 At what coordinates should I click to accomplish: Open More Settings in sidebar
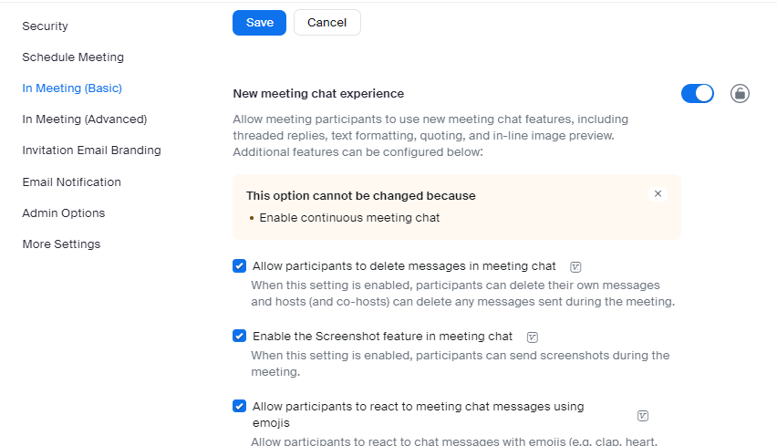click(x=61, y=244)
